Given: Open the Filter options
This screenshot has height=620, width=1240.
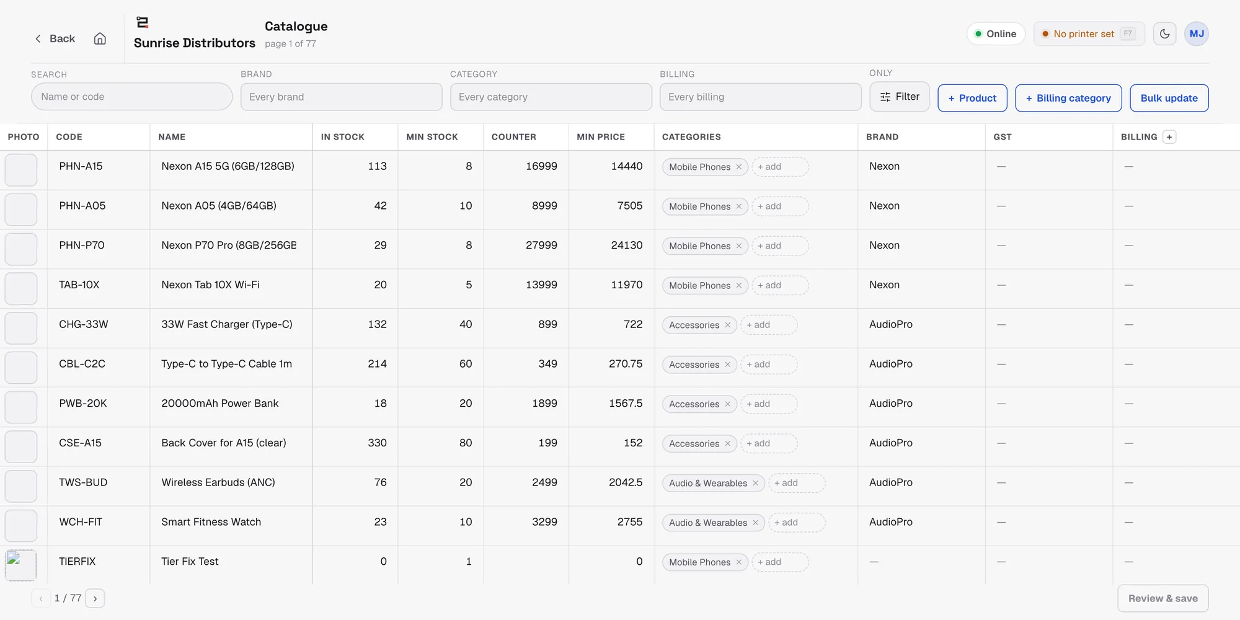Looking at the screenshot, I should click(899, 97).
